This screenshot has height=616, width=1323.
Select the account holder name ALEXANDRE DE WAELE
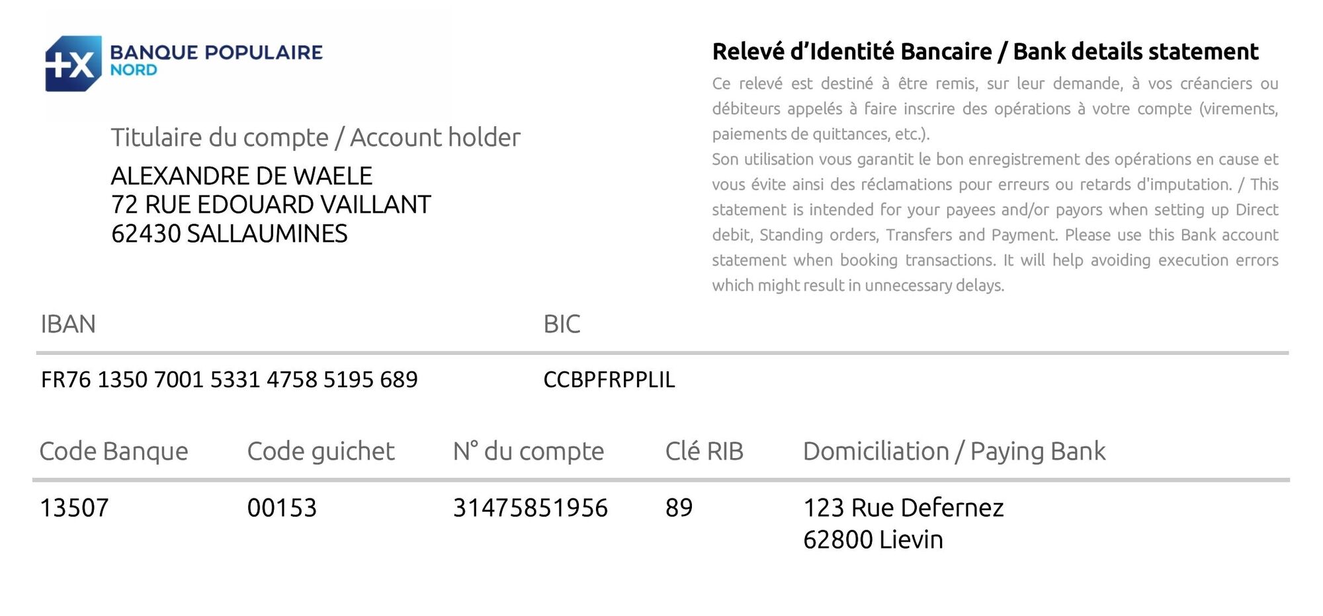click(241, 176)
